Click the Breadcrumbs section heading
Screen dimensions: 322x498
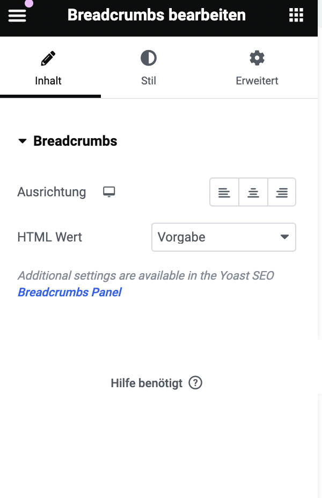[75, 141]
